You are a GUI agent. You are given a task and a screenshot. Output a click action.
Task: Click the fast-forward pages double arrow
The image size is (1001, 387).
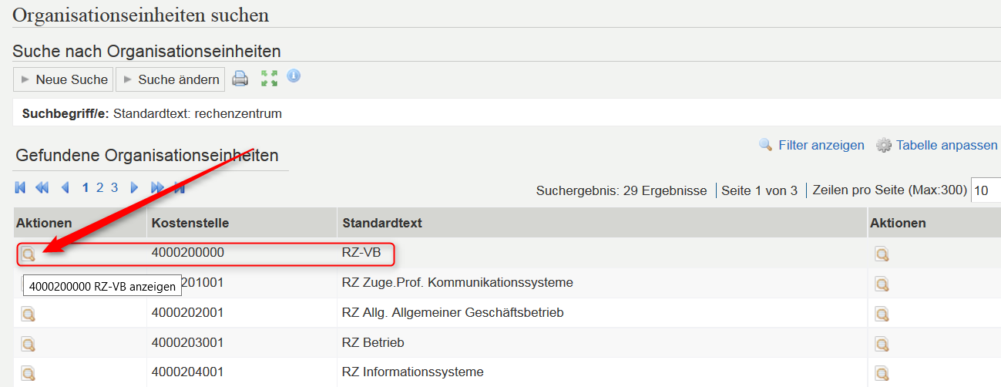point(157,187)
